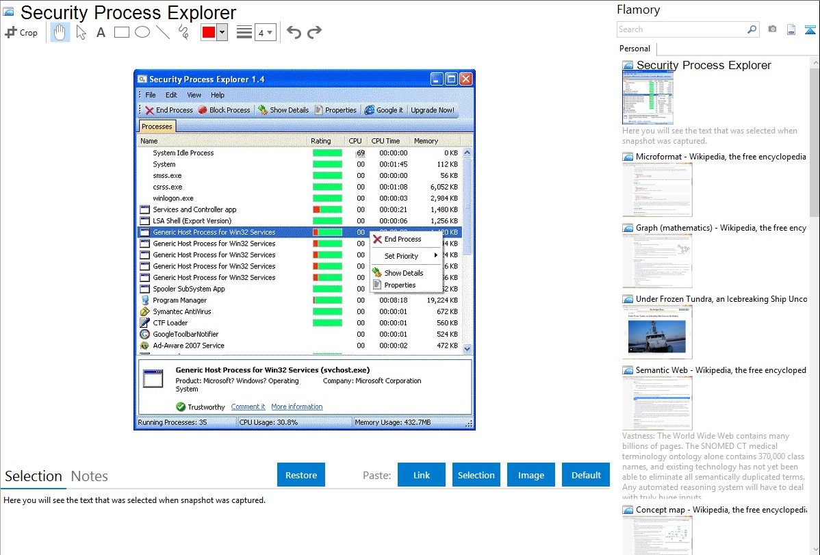This screenshot has width=820, height=555.
Task: Click the Upgrade Now! button
Action: 433,110
